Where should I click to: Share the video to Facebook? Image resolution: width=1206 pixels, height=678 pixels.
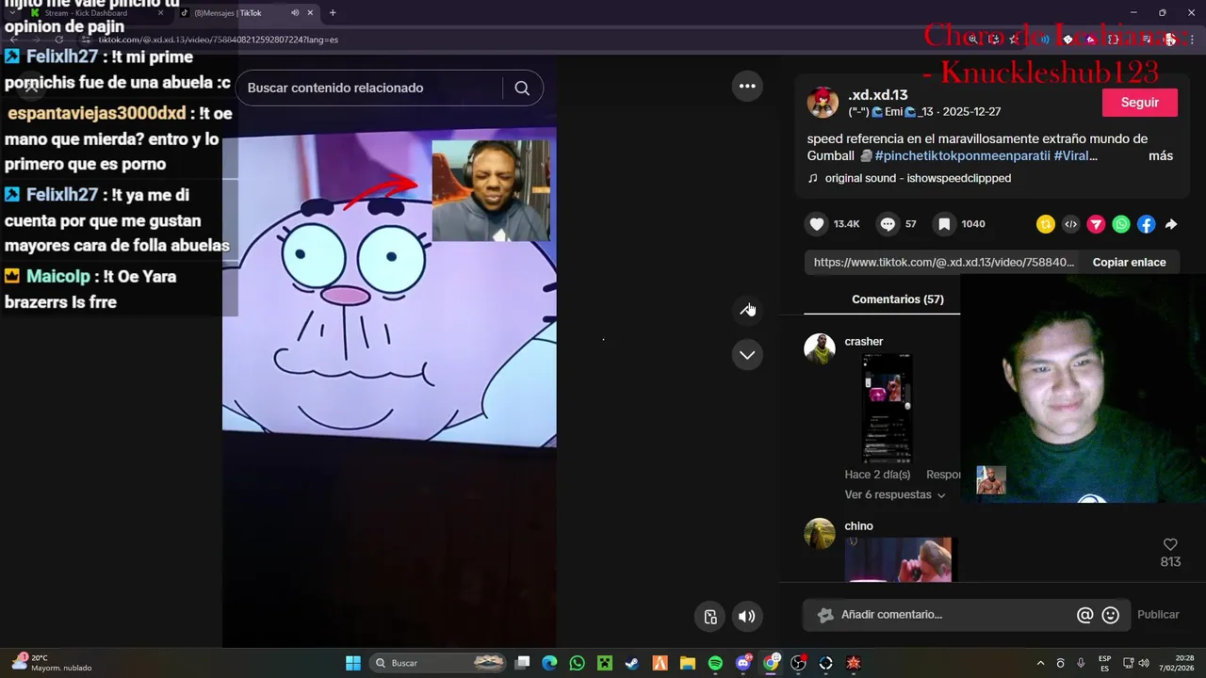[x=1146, y=224]
